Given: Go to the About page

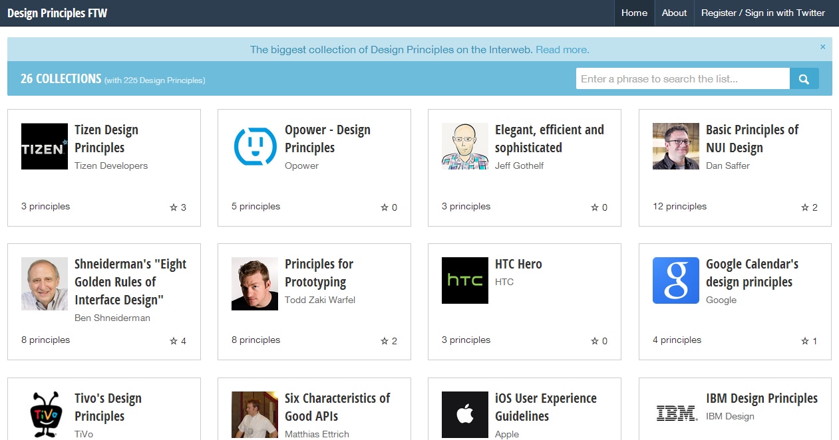Looking at the screenshot, I should coord(674,13).
